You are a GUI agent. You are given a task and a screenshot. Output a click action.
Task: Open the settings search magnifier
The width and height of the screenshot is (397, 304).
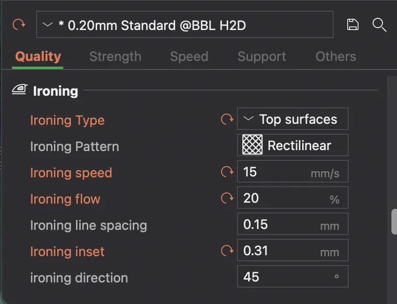[x=379, y=25]
